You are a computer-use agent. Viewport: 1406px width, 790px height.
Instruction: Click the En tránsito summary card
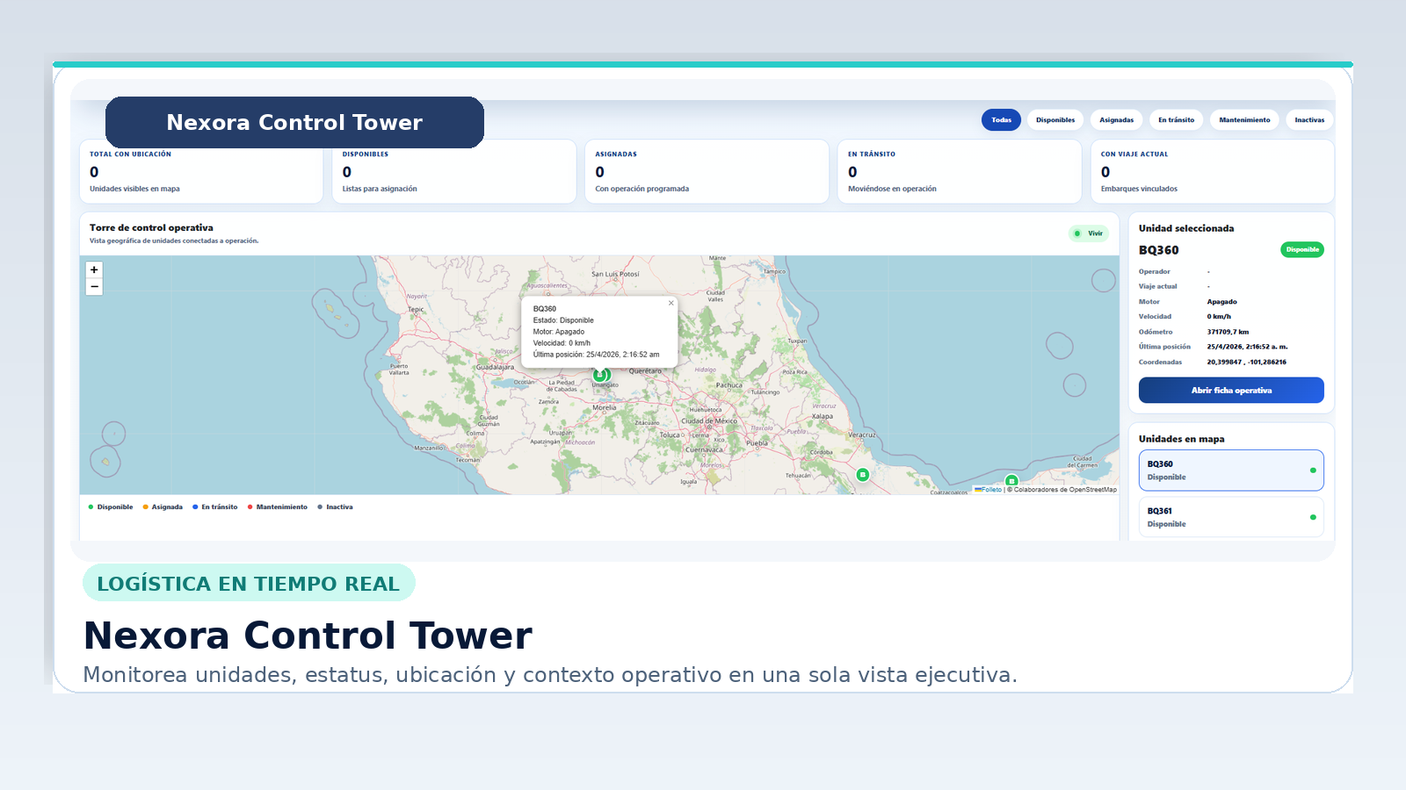tap(960, 171)
